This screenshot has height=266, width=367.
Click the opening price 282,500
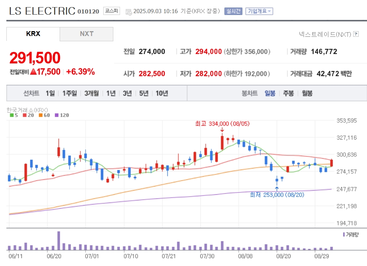[x=152, y=74]
